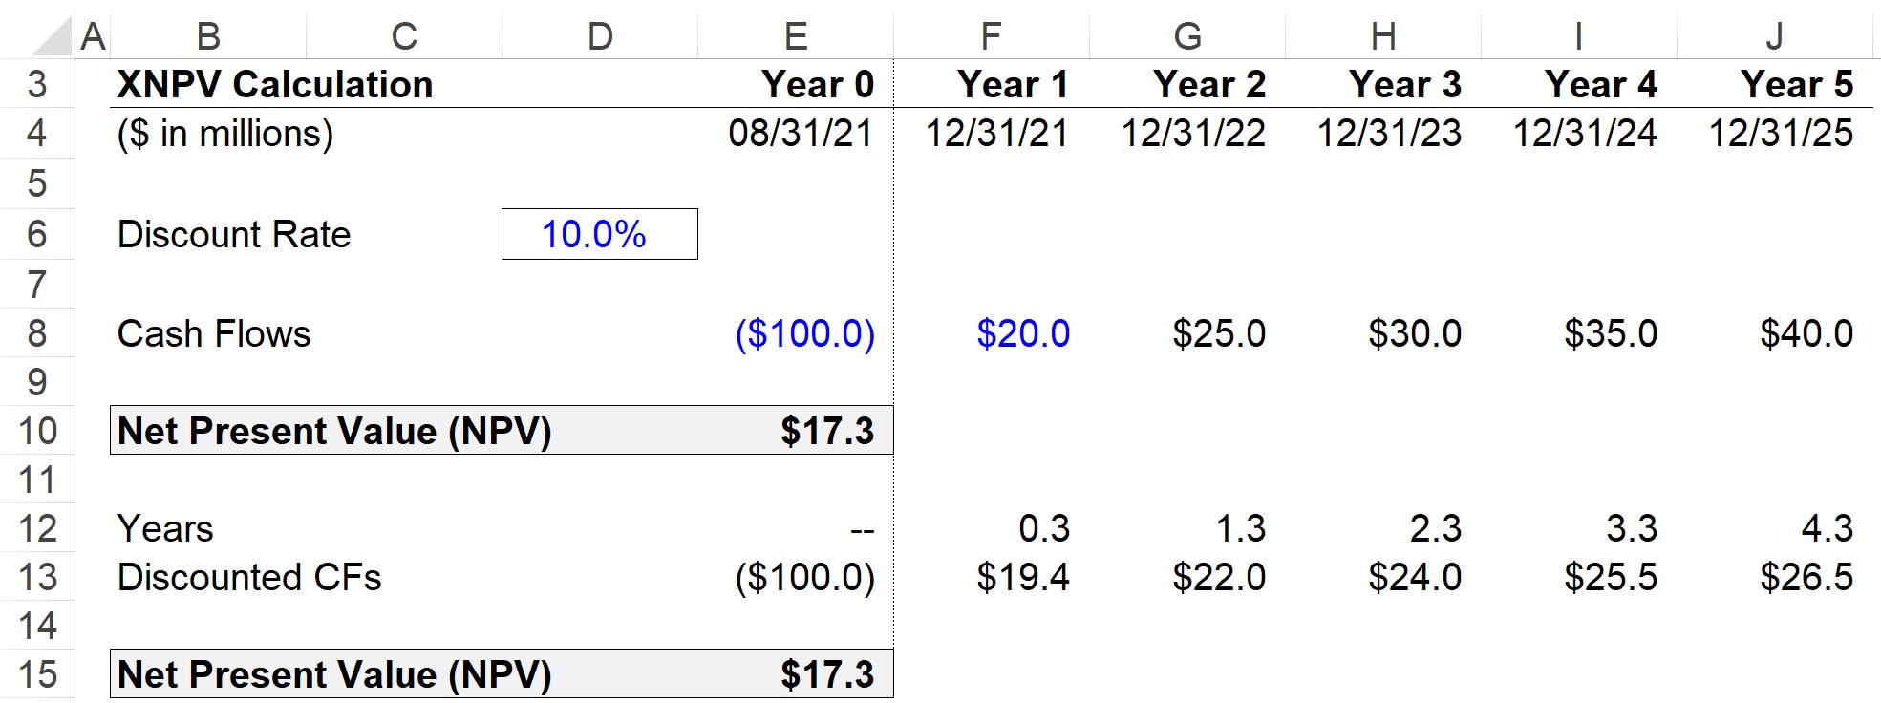This screenshot has height=703, width=1881.
Task: Select row 8 header
Action: 36,333
